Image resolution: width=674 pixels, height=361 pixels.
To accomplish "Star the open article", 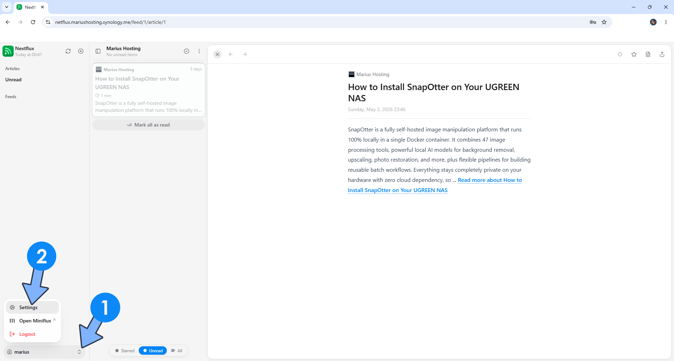I will coord(634,54).
